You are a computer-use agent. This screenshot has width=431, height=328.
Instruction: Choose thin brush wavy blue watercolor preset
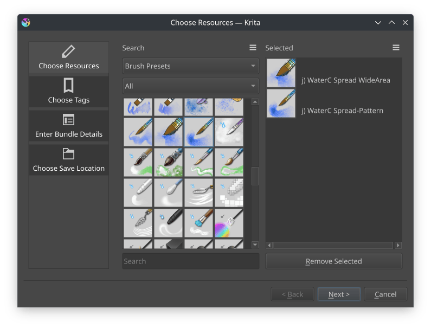pos(138,132)
